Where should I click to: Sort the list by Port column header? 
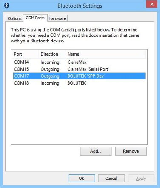(25, 54)
